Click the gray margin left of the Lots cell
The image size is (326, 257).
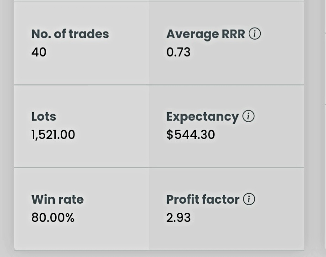point(6,126)
